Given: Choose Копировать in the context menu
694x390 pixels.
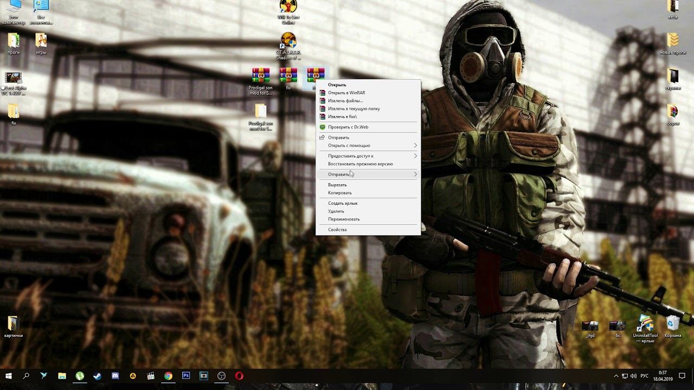Looking at the screenshot, I should pos(368,193).
